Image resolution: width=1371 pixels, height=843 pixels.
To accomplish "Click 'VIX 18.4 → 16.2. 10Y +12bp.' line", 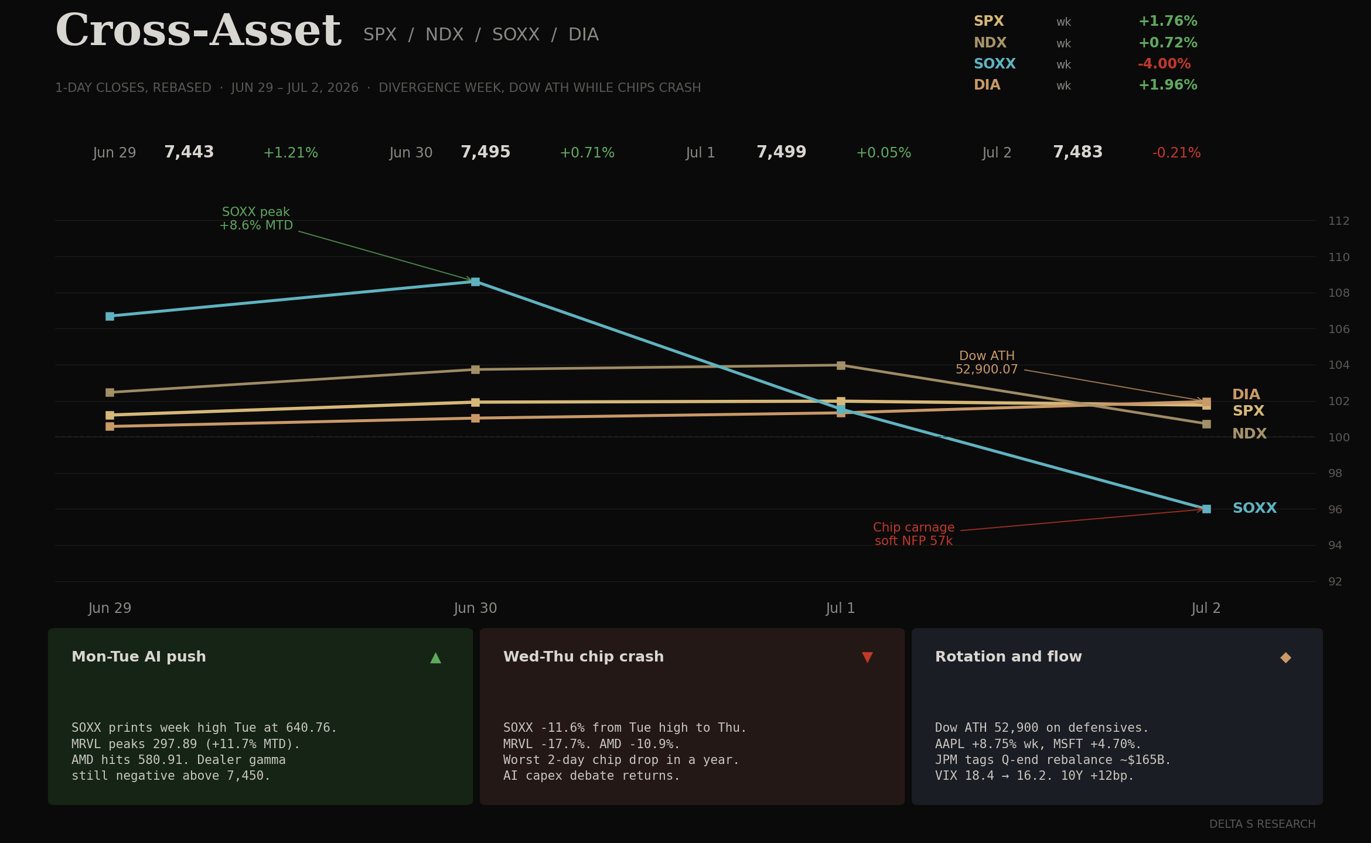I will click(1035, 776).
